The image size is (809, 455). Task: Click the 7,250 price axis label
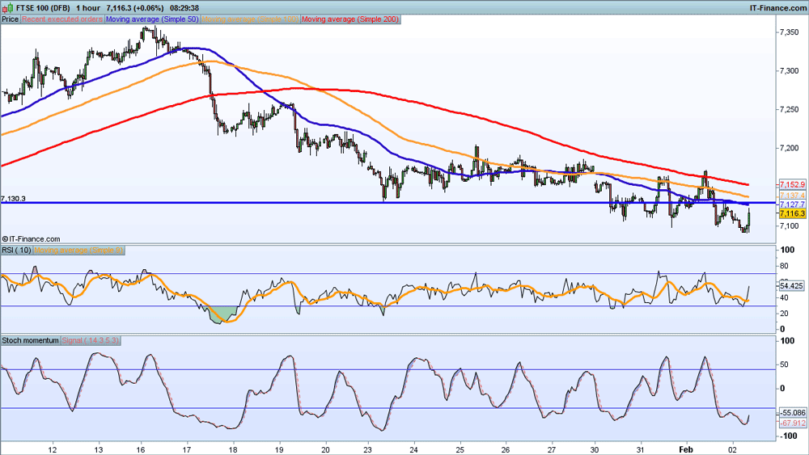click(790, 109)
